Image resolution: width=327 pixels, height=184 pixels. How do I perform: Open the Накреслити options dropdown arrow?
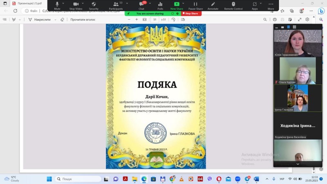[55, 20]
